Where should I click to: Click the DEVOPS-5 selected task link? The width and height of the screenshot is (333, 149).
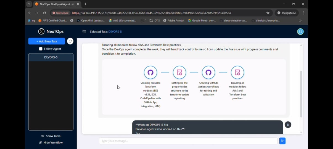click(115, 31)
